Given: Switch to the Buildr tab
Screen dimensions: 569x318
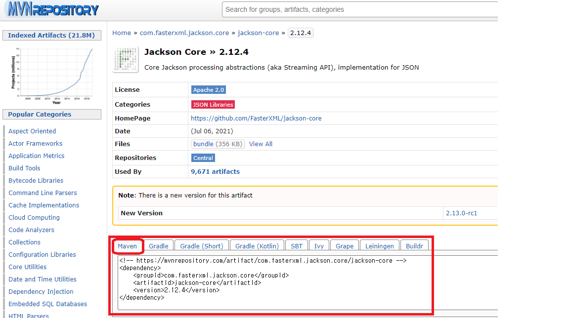Looking at the screenshot, I should (414, 246).
